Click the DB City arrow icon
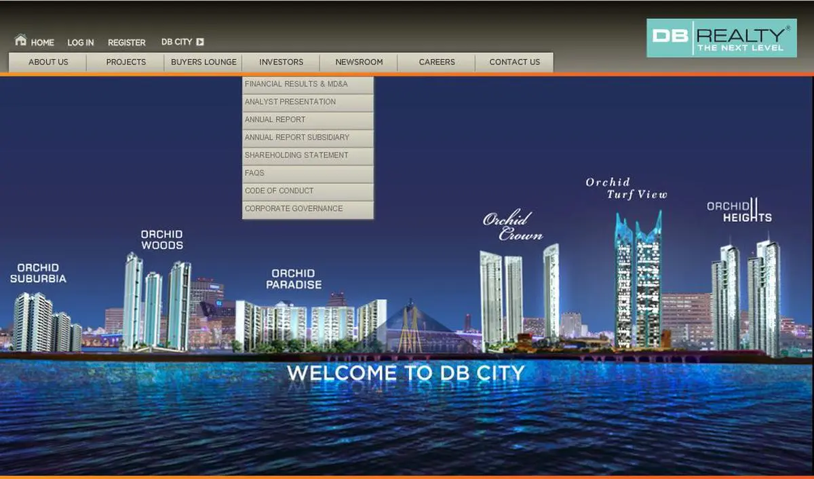This screenshot has height=479, width=814. coord(200,42)
